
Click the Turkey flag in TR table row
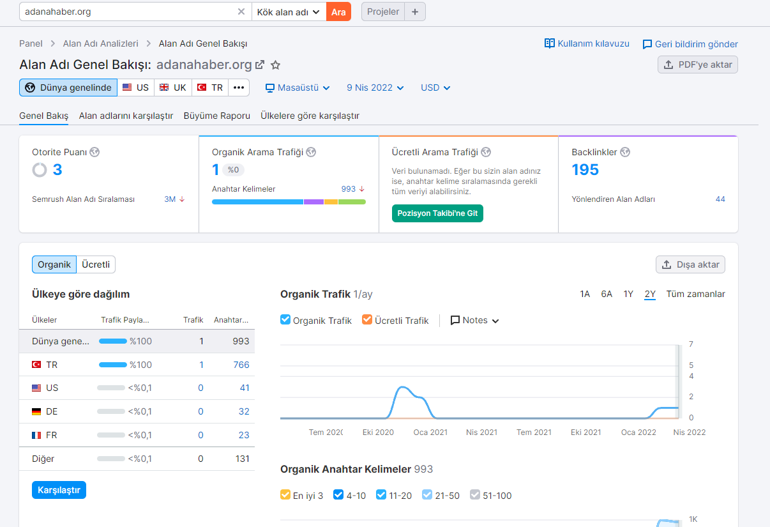coord(36,365)
